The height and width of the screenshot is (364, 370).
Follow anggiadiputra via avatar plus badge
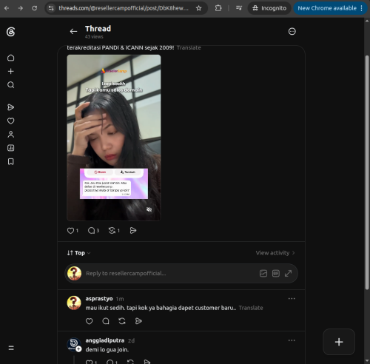coord(78,349)
